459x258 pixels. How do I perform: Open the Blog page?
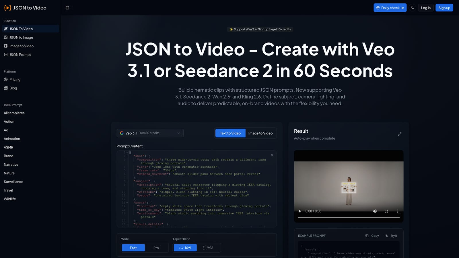click(30, 88)
